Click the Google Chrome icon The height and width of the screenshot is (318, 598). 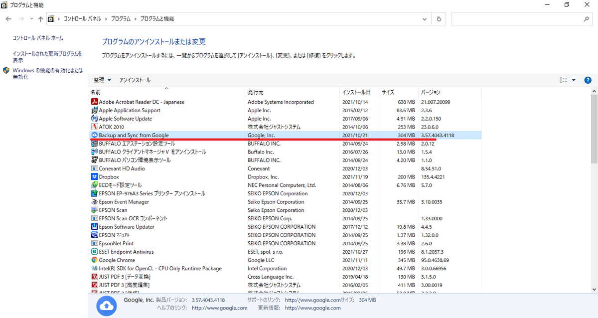tap(95, 260)
